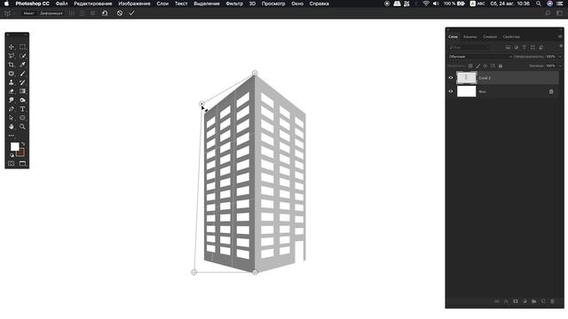
Task: Open the Layers panel options menu
Action: point(560,36)
